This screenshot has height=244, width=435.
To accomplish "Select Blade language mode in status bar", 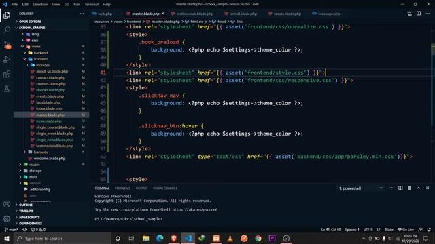I will coord(389,230).
